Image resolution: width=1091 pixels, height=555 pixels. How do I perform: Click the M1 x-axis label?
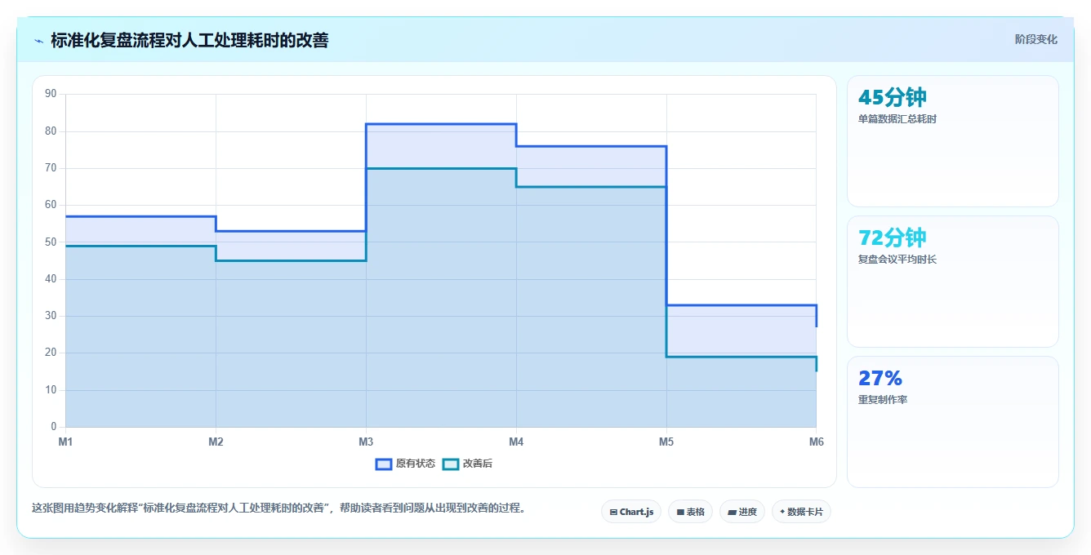[65, 442]
